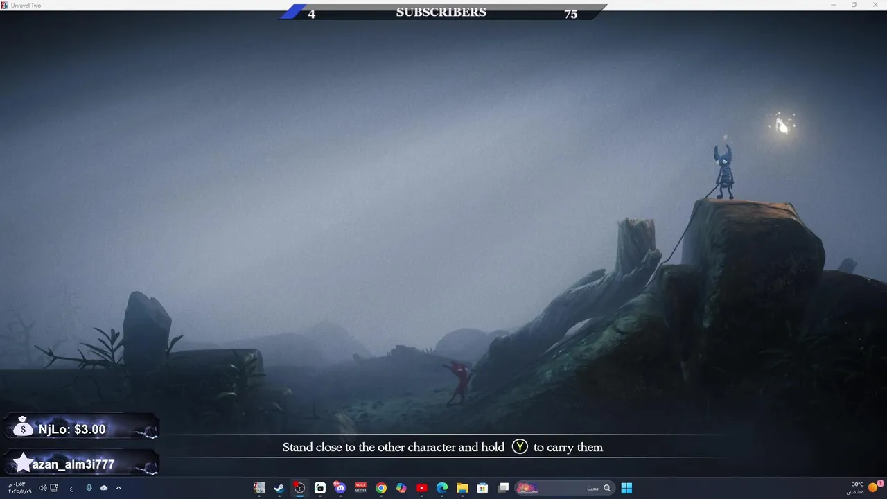This screenshot has height=499, width=887.
Task: Switch the Arabic input language indicator
Action: [71, 488]
